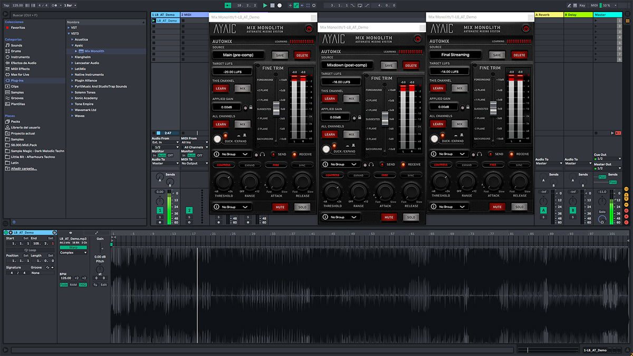
Task: Toggle power on the right Mix Monolith plugin
Action: (525, 28)
